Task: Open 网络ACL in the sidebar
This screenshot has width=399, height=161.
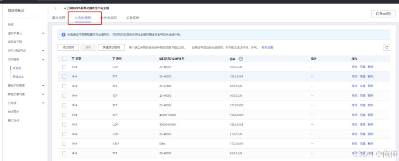Action: (x=18, y=77)
